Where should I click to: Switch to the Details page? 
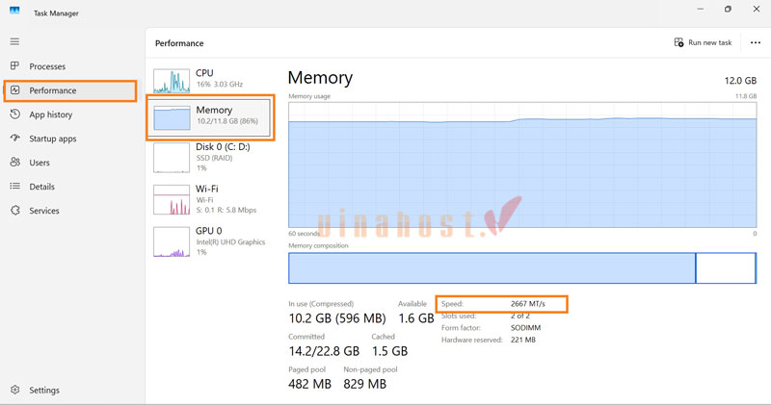pyautogui.click(x=41, y=187)
